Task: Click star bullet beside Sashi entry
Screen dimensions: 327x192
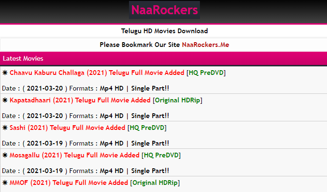Action: pos(5,128)
